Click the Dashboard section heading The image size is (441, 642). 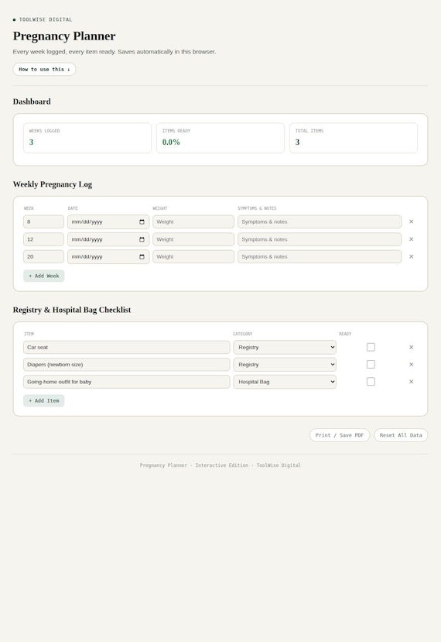[x=32, y=101]
